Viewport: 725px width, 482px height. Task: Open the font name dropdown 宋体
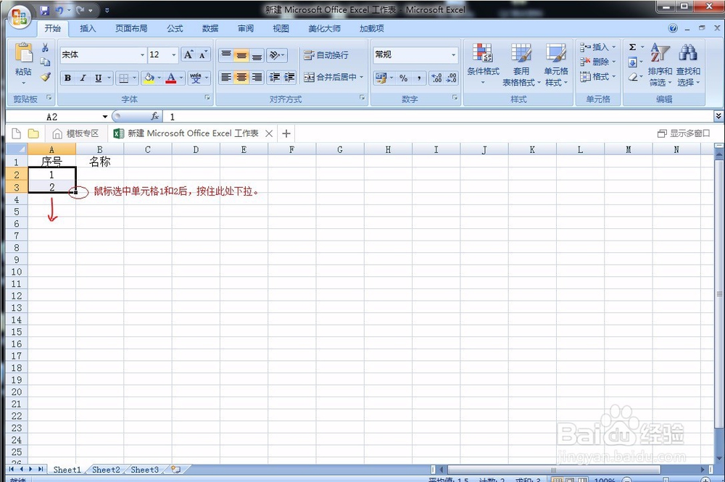[142, 54]
